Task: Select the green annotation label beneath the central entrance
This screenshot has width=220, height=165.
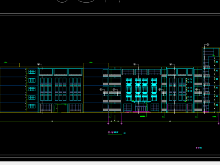Action: coord(143,116)
